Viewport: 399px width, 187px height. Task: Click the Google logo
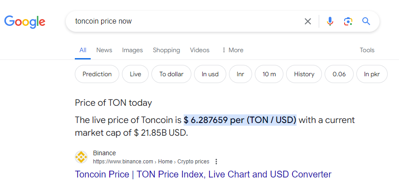25,21
